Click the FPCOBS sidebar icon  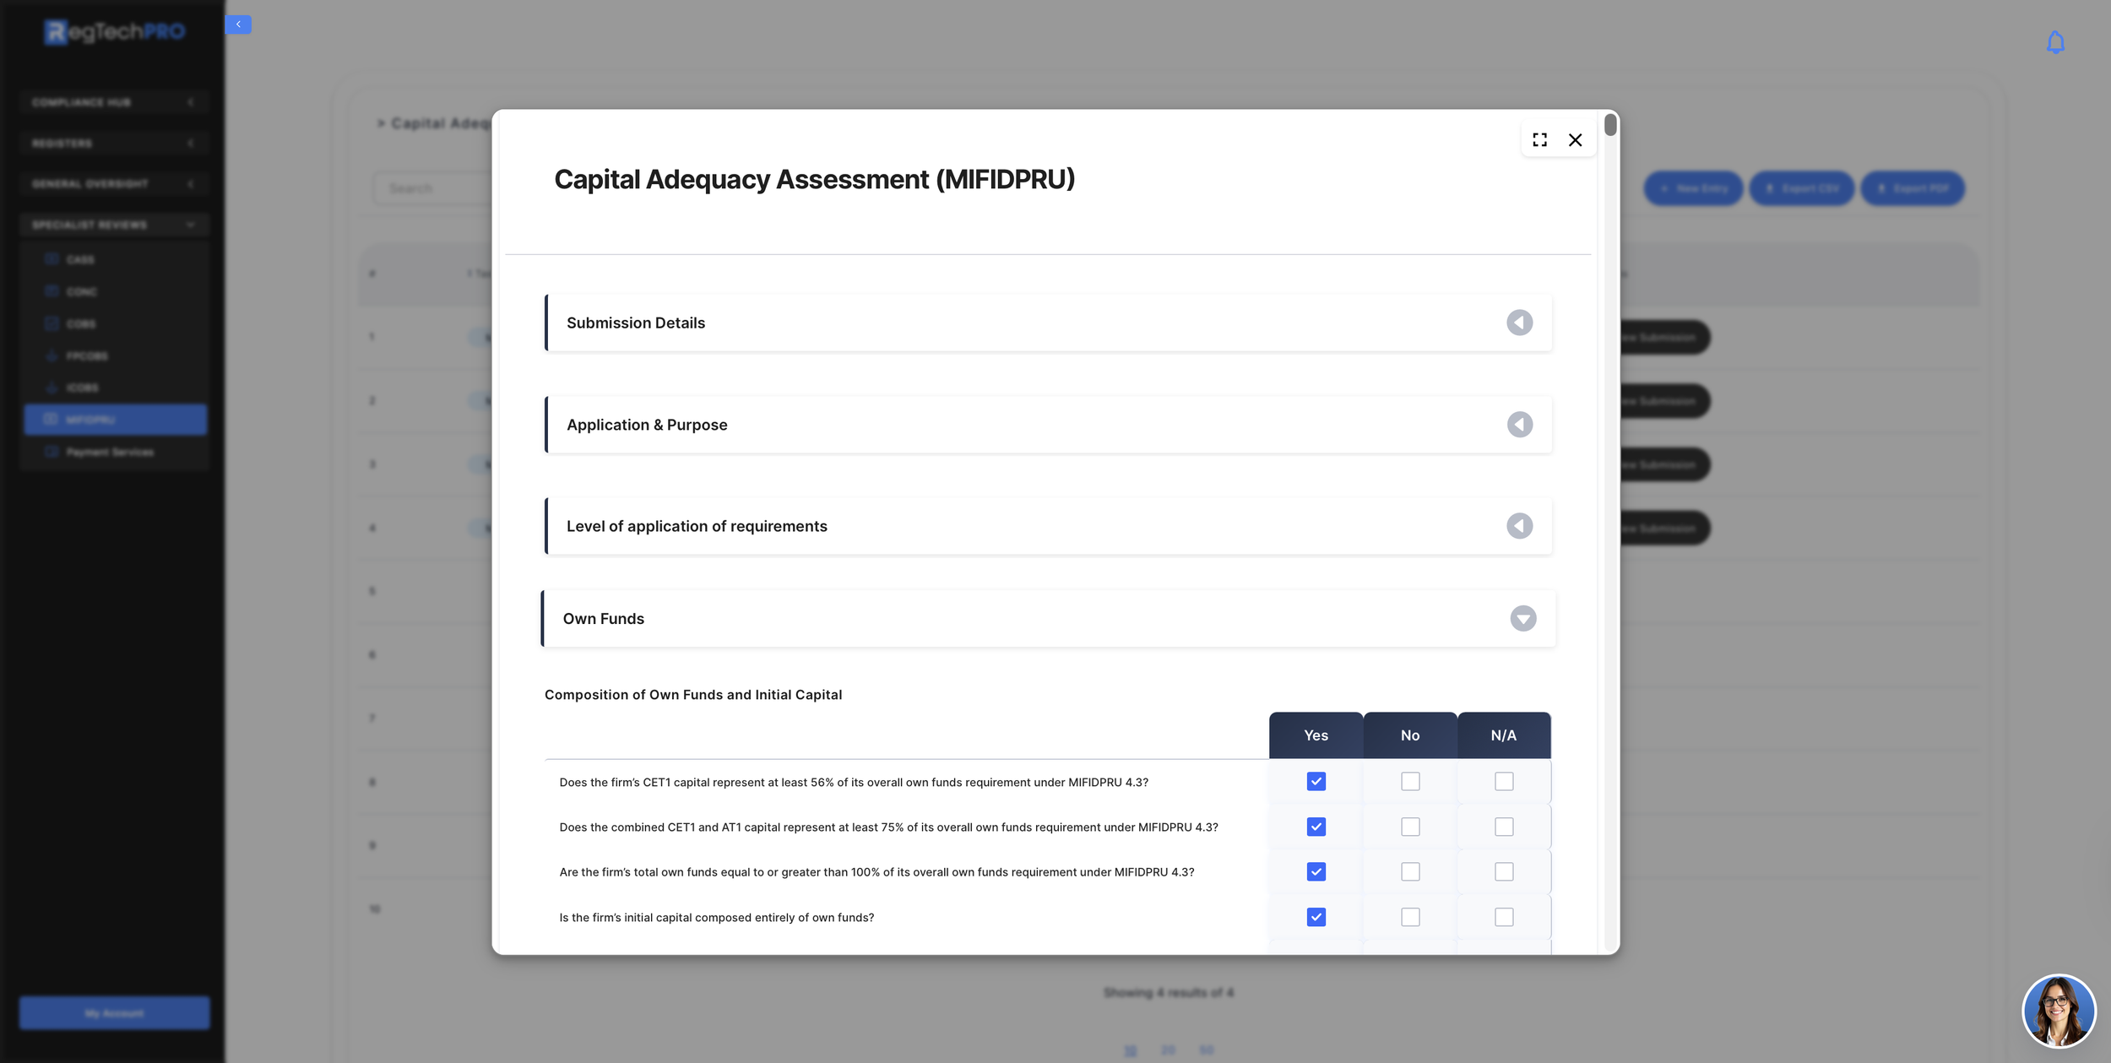52,355
